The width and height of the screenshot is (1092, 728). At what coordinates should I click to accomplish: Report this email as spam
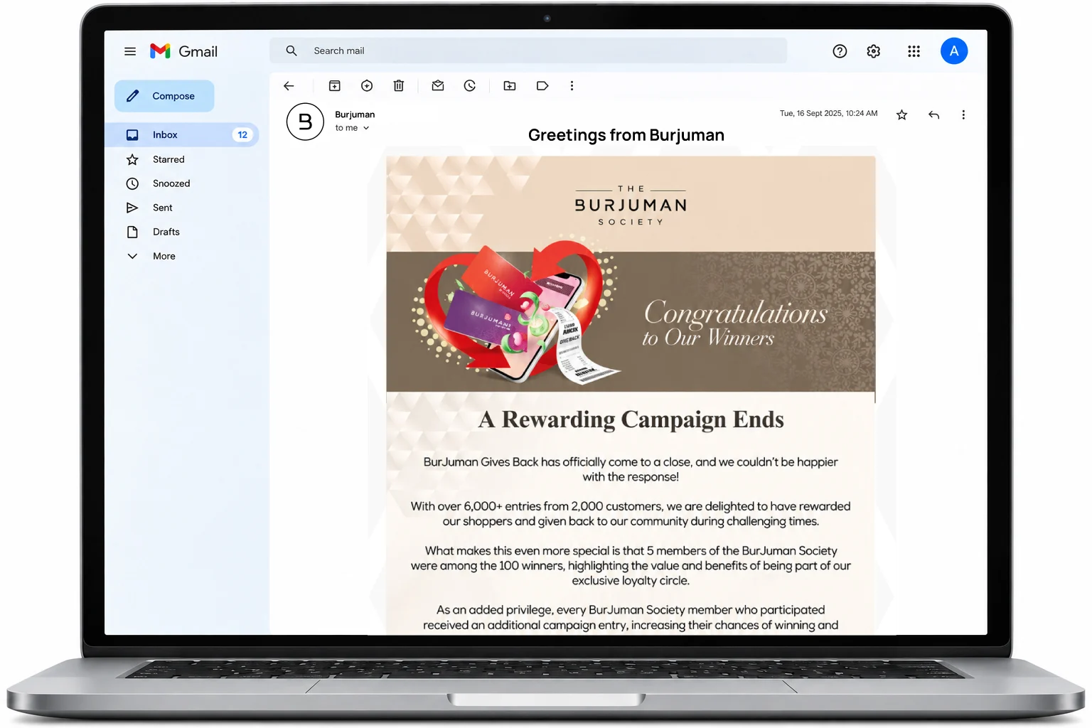click(367, 86)
